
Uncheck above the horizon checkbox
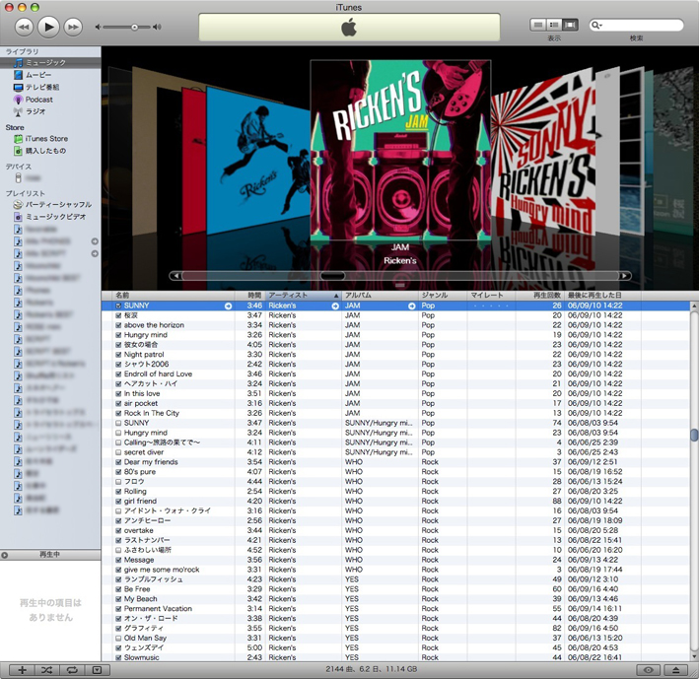coord(118,325)
